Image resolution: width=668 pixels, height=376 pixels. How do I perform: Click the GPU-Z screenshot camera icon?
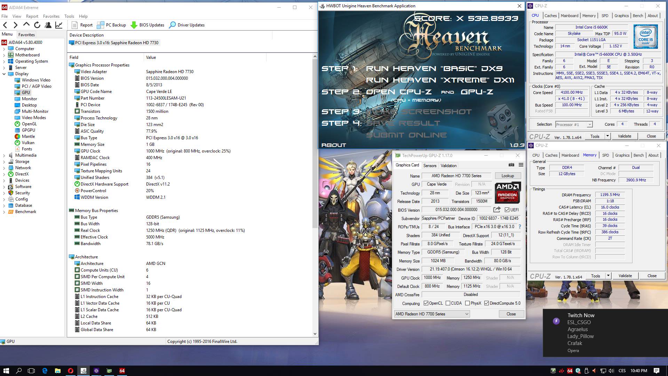tap(511, 165)
